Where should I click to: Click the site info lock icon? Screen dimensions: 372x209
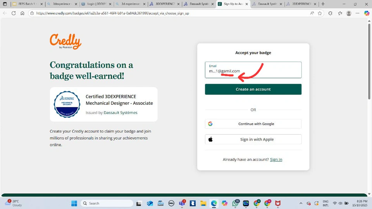point(32,13)
